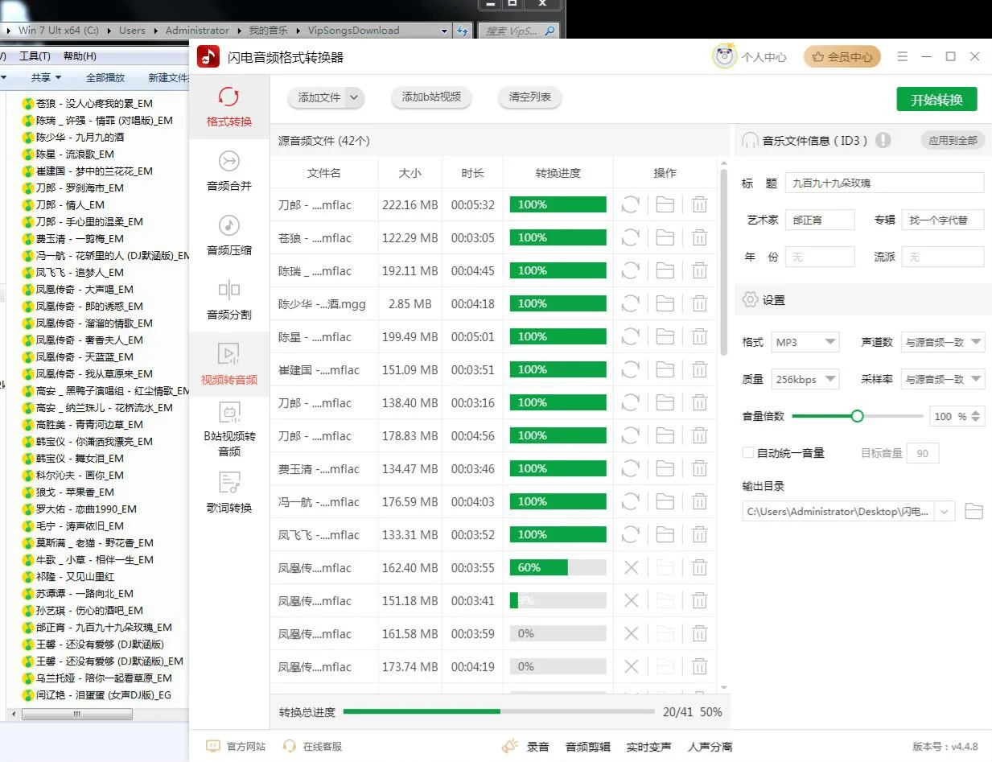The width and height of the screenshot is (992, 762).
Task: Click the ID3 info notice icon
Action: click(x=882, y=140)
